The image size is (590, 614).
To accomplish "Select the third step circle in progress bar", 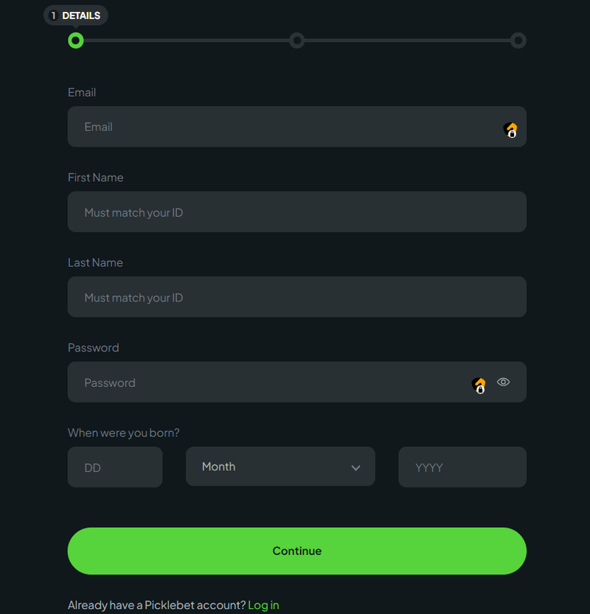I will [518, 41].
